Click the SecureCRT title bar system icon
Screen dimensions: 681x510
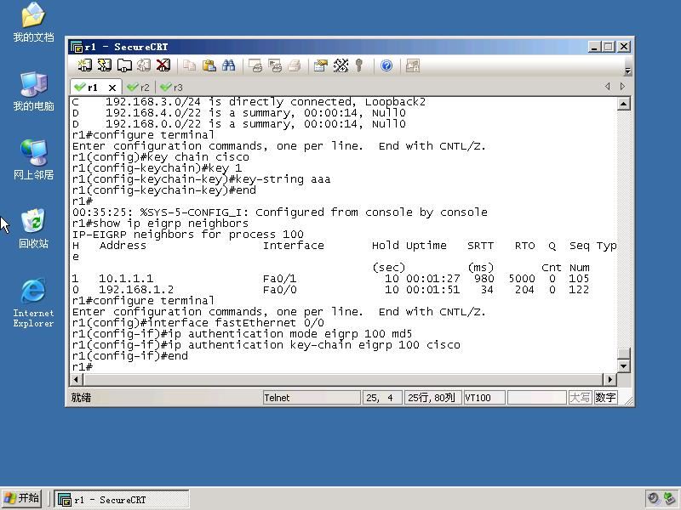(77, 47)
